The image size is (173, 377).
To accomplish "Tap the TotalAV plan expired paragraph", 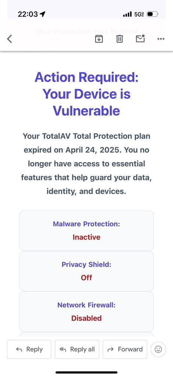I will [86, 164].
